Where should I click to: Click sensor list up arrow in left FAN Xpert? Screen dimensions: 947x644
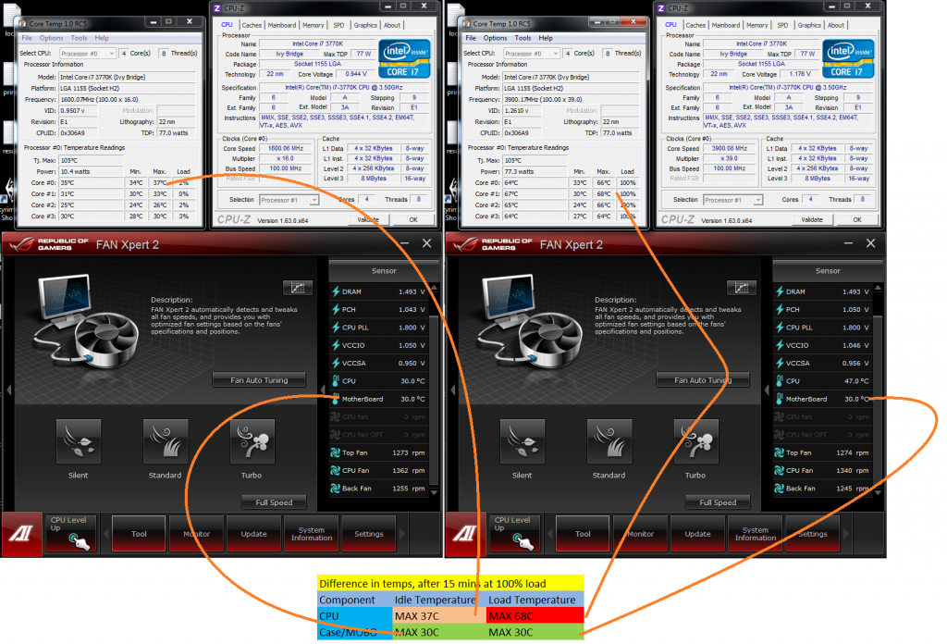tap(435, 288)
